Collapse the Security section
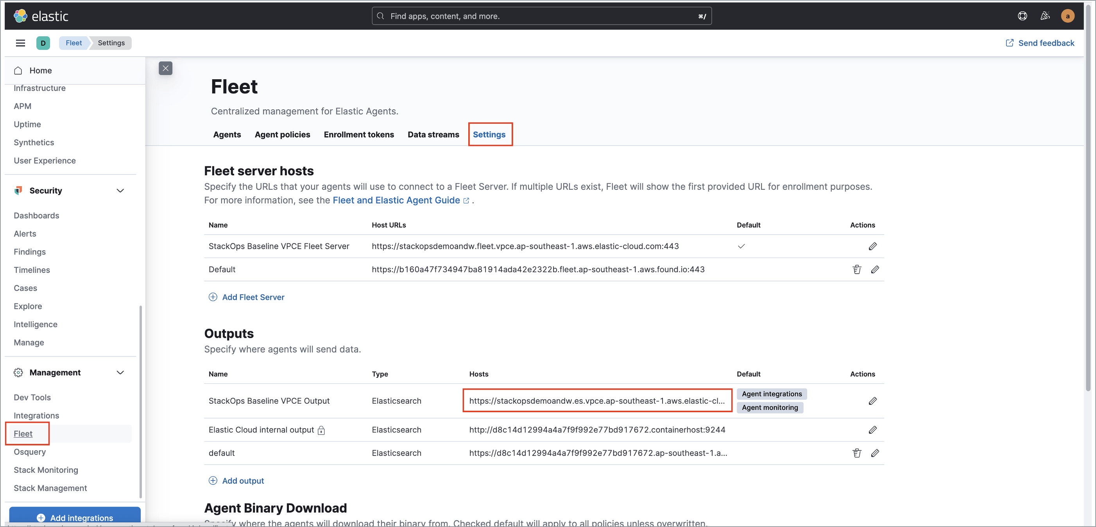The image size is (1096, 527). point(120,191)
